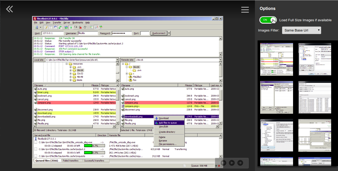Open the filename filters toolbar icon
The image size is (338, 171).
(91, 27)
